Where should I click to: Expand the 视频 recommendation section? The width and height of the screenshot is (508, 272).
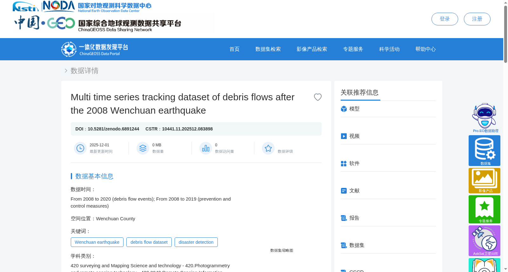tap(388, 136)
